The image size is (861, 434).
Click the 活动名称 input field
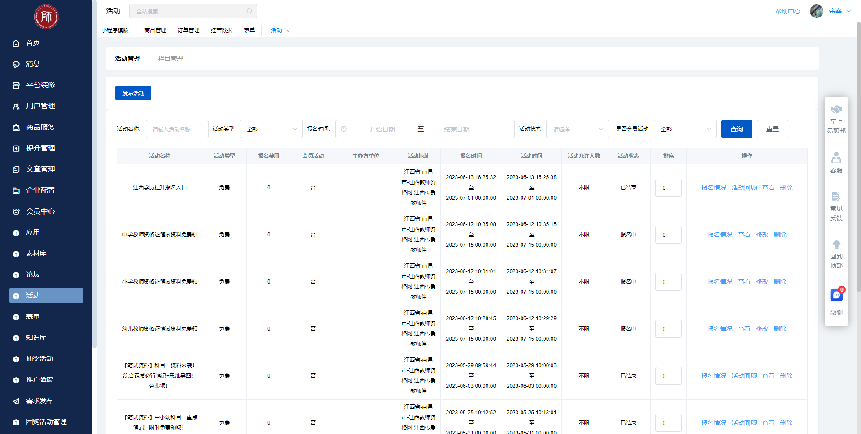[x=177, y=129]
